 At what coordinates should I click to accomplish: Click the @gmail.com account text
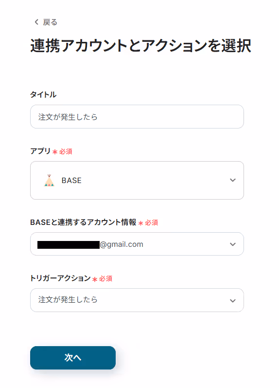tap(122, 244)
